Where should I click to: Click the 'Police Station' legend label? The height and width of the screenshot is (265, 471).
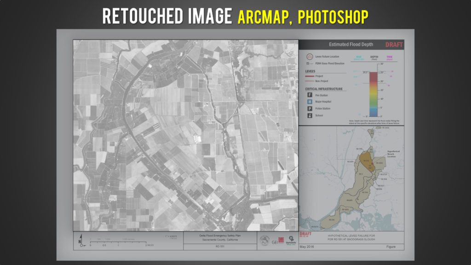pos(323,109)
